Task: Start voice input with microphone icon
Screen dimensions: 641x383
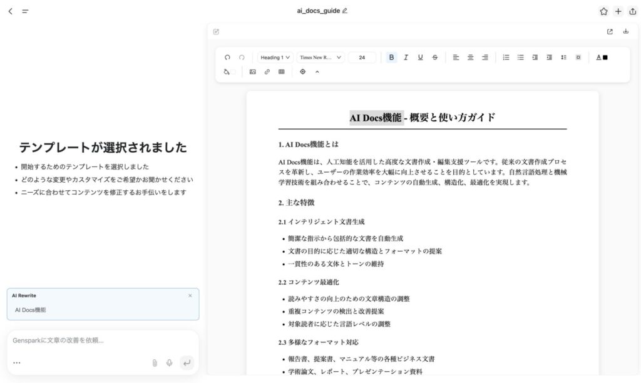Action: click(169, 363)
